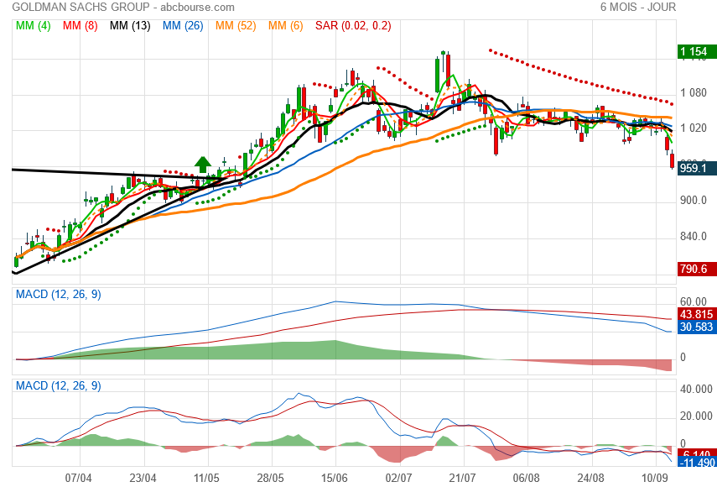This screenshot has height=487, width=717.
Task: Click the green up-arrow buy signal
Action: pos(203,165)
